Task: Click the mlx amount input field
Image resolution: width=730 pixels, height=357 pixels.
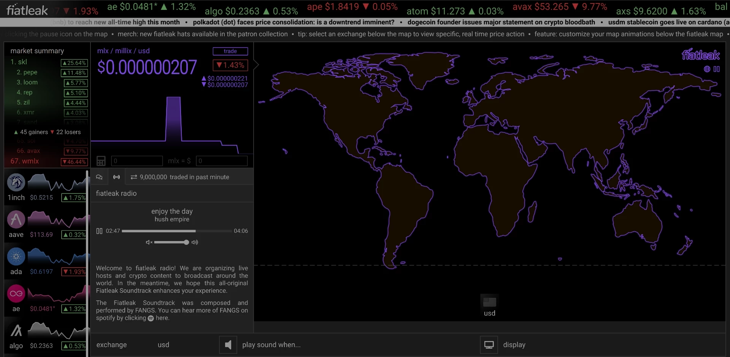Action: (137, 161)
